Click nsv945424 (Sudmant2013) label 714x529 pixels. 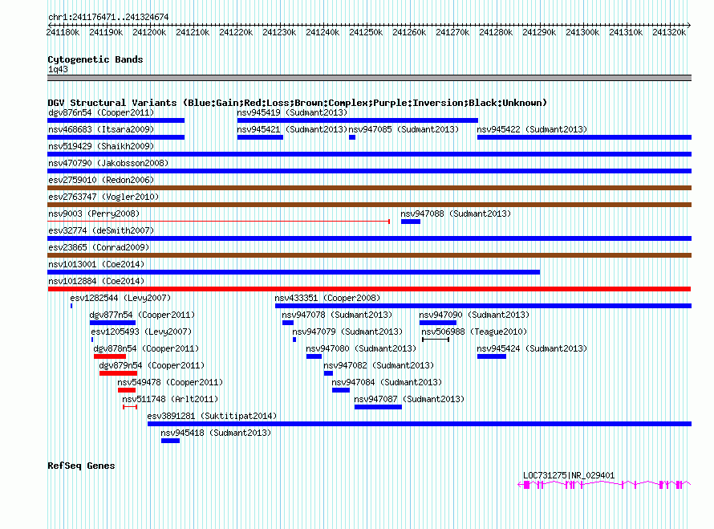click(x=532, y=348)
